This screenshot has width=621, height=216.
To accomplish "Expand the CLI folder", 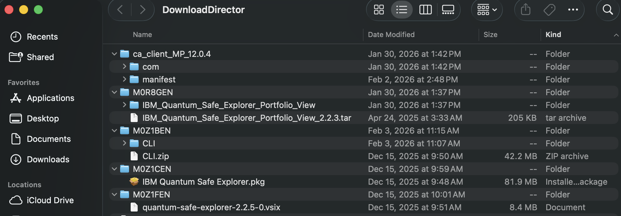I will coord(125,143).
